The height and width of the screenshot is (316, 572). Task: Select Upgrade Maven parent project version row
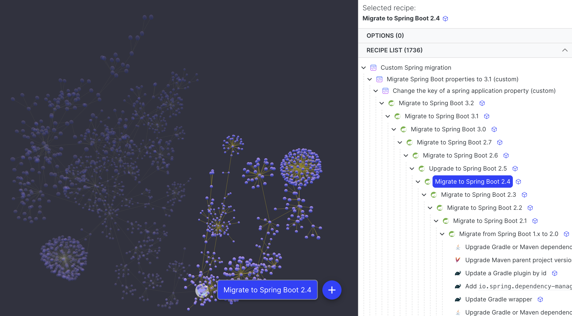point(518,260)
